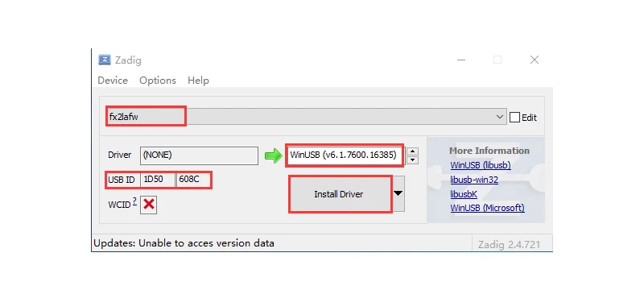The image size is (644, 290).
Task: Click the green arrow icon beside Driver
Action: [273, 155]
